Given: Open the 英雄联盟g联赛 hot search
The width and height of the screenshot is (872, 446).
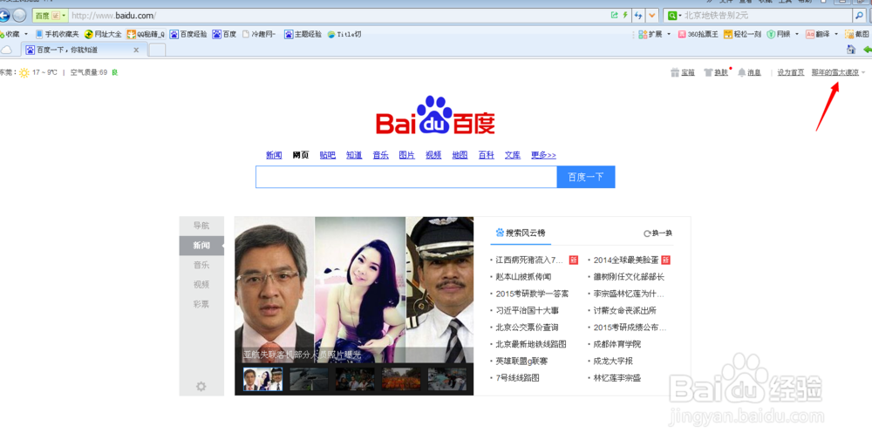Looking at the screenshot, I should [522, 362].
